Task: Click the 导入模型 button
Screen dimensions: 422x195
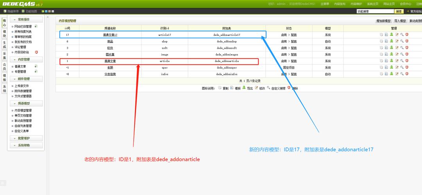Action: [x=400, y=21]
